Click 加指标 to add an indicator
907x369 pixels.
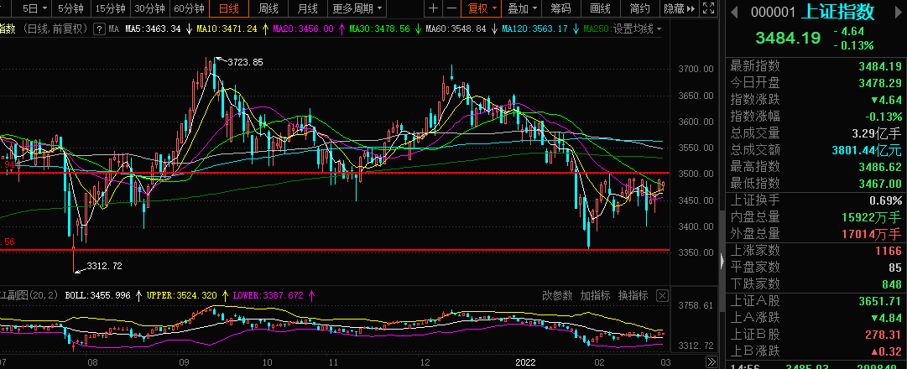coord(595,295)
